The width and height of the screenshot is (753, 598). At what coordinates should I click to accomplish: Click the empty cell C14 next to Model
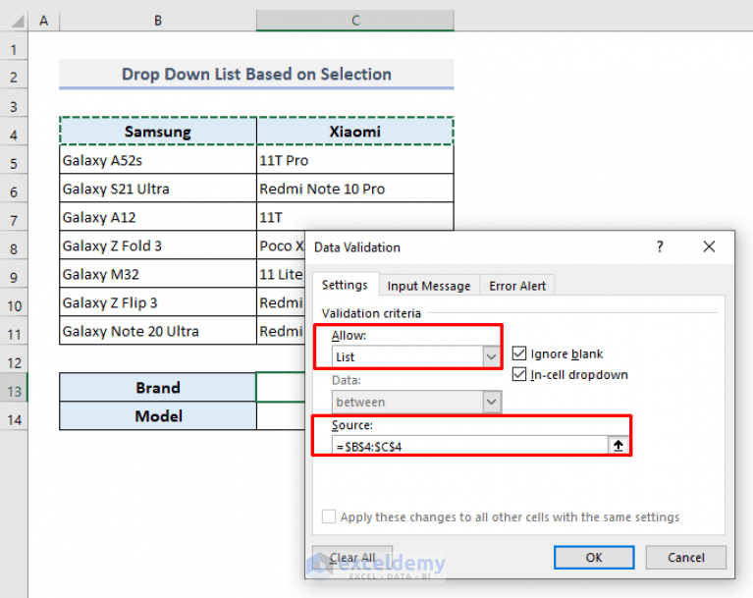click(281, 416)
